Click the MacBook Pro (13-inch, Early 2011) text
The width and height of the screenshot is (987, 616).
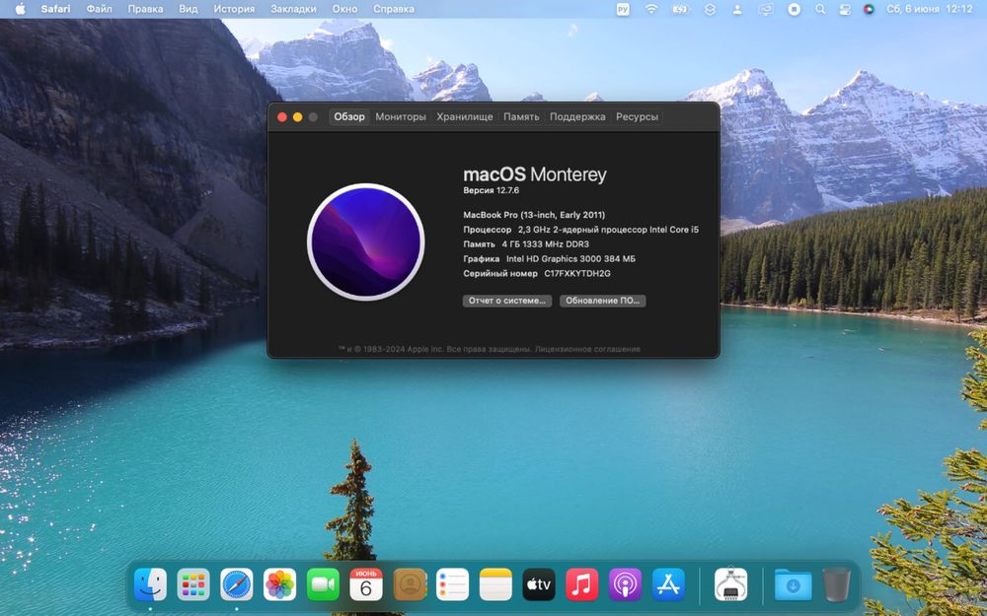[534, 215]
